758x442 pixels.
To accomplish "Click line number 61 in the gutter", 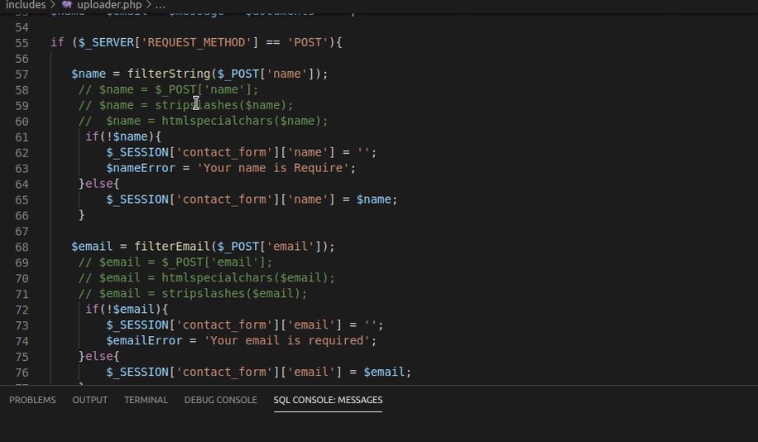I will coord(22,137).
